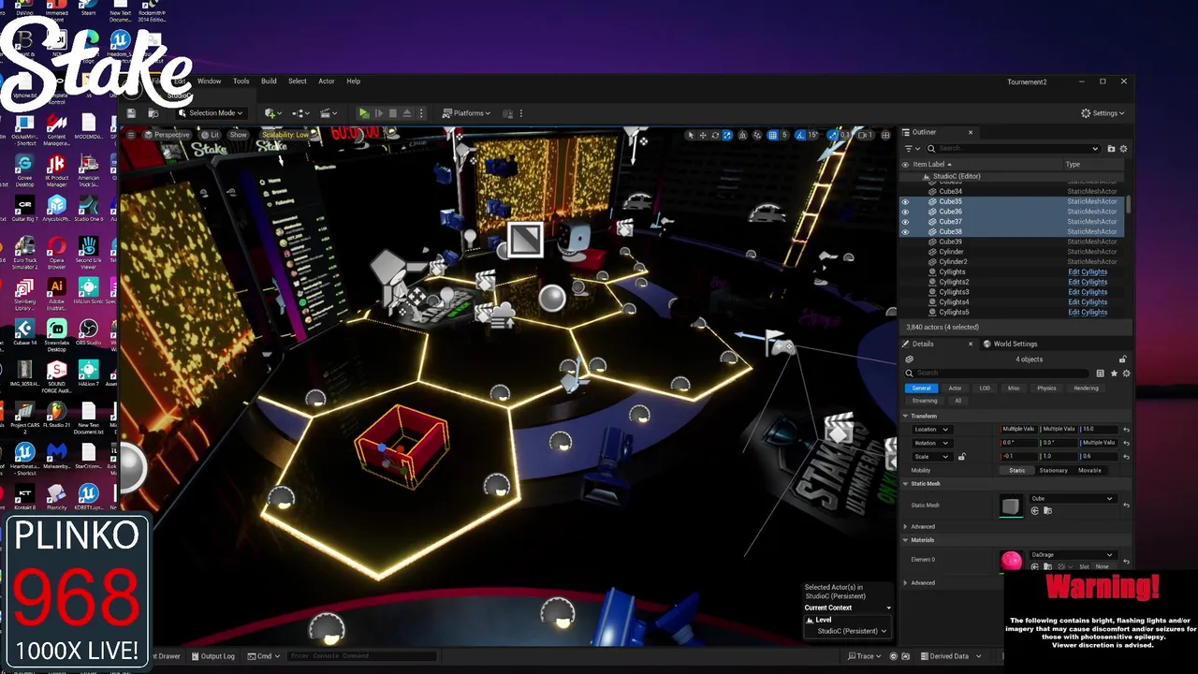This screenshot has width=1198, height=674.
Task: Open the Settings dropdown at top right
Action: point(1103,113)
